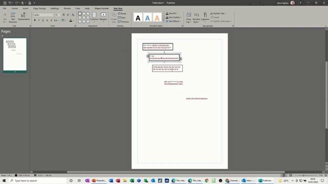
Task: Open the font size dropdown
Action: coord(60,15)
